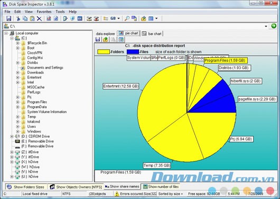This screenshot has width=280, height=199.
Task: Switch to the data explorer tab
Action: 105,34
